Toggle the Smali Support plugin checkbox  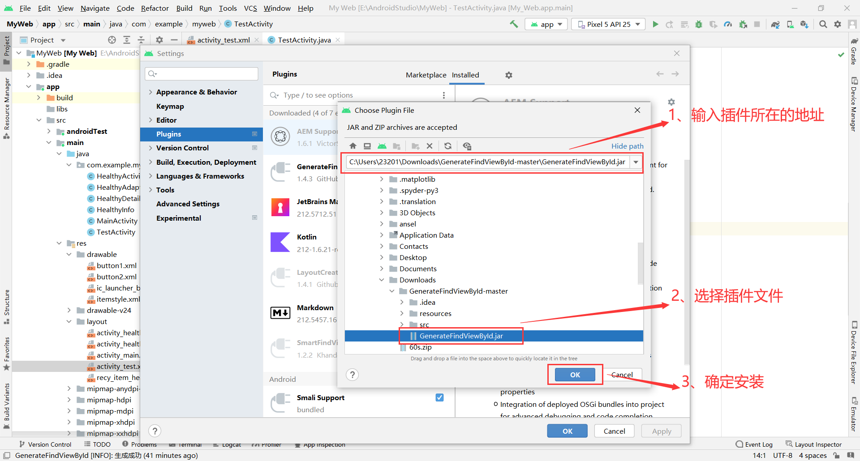[x=439, y=397]
